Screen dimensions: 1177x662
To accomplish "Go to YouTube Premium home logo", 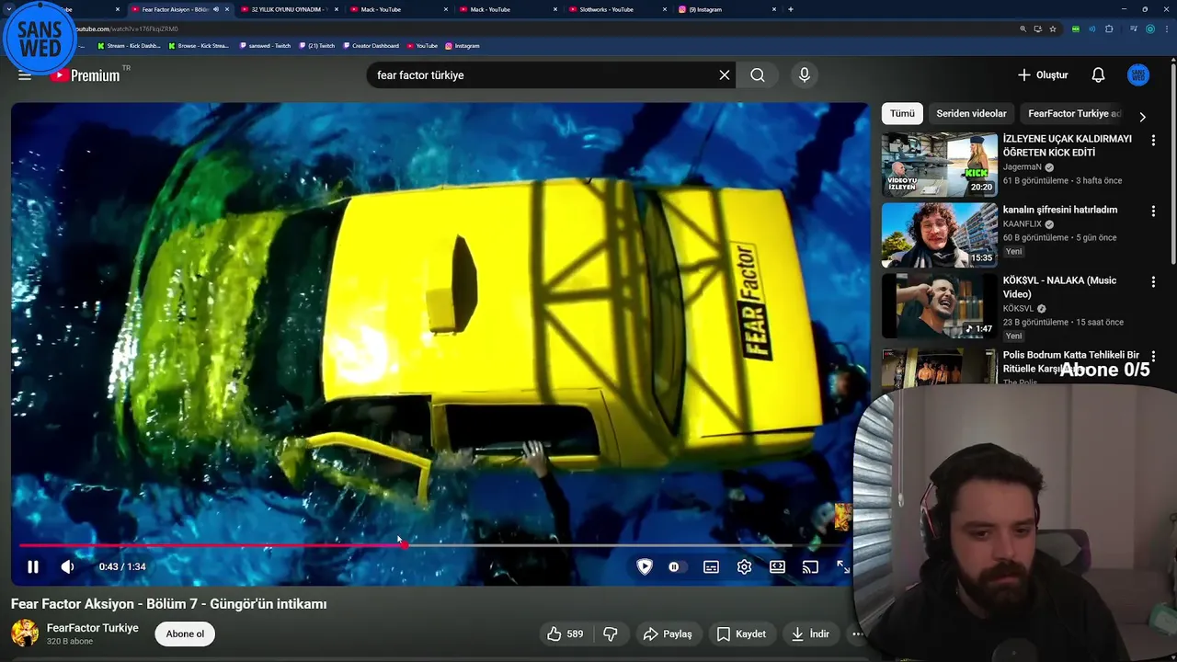I will click(x=86, y=75).
